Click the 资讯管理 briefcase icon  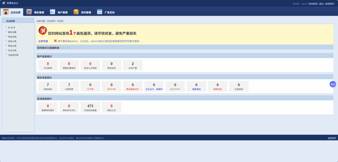[x=76, y=12]
